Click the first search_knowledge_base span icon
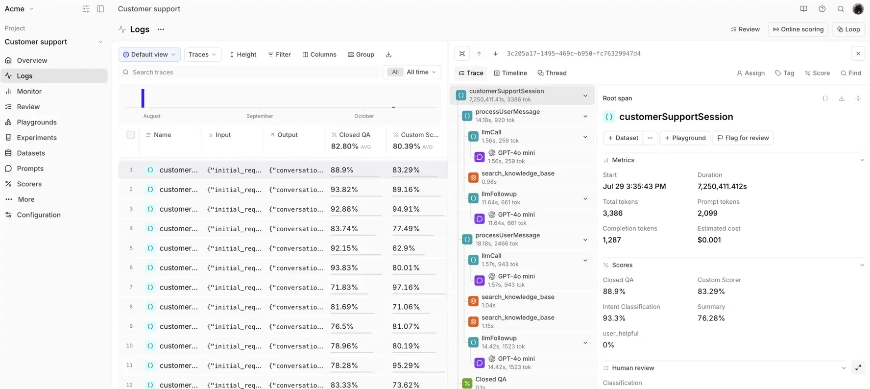 click(x=473, y=177)
